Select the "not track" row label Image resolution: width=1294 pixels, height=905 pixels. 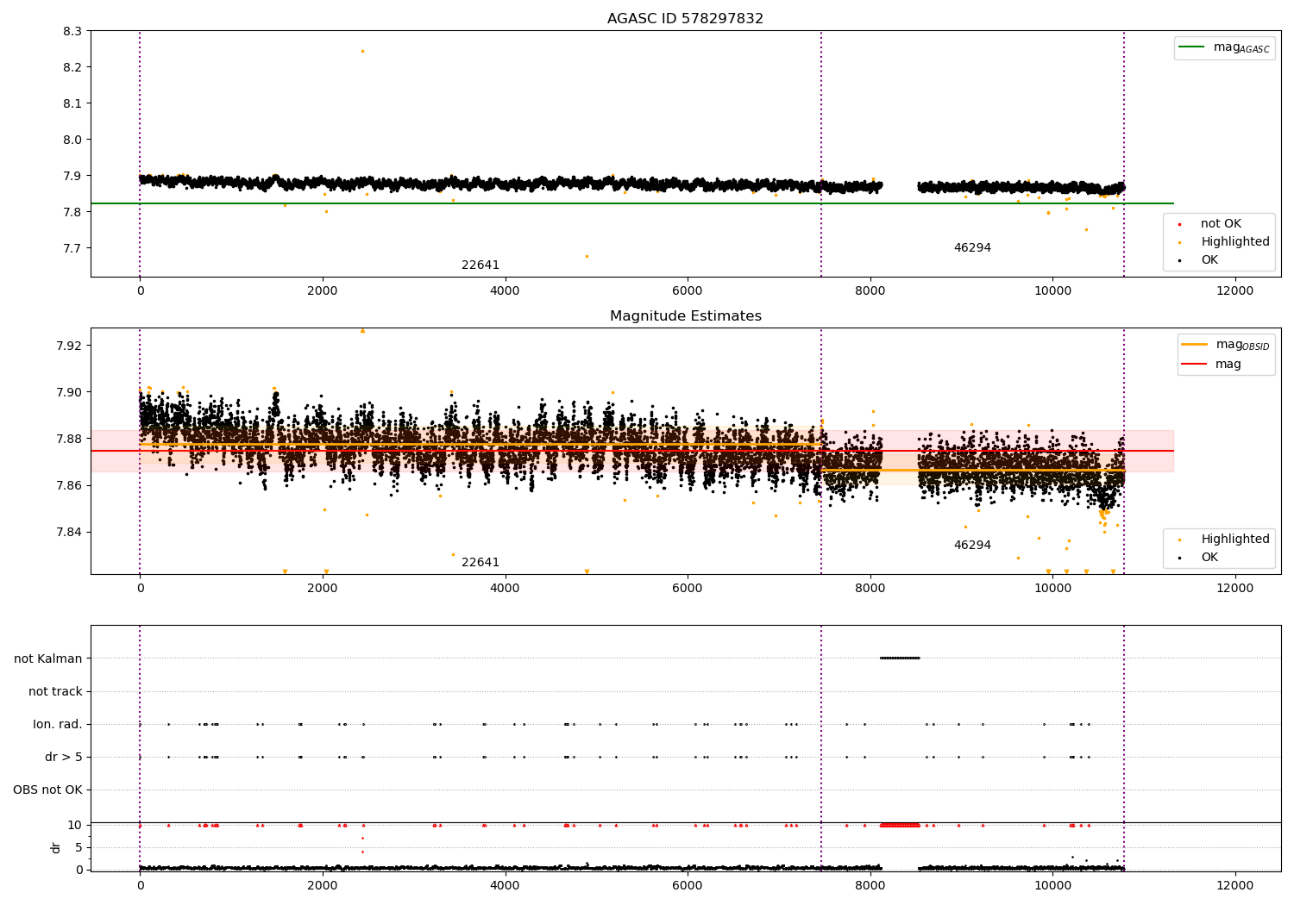click(x=55, y=691)
